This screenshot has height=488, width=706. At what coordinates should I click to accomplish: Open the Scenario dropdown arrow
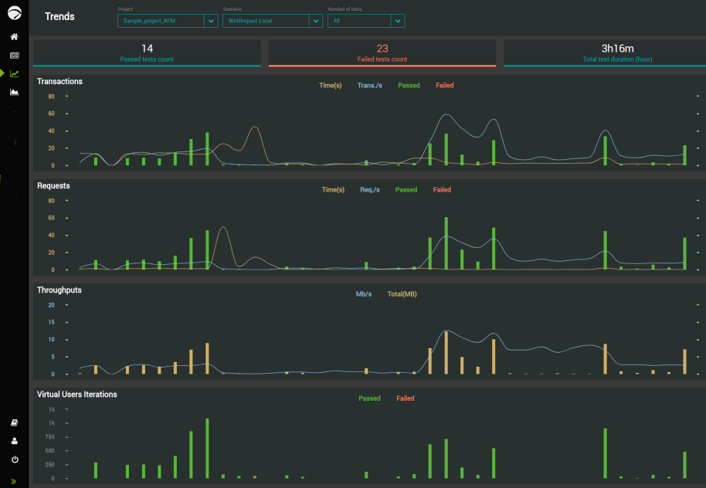(316, 21)
